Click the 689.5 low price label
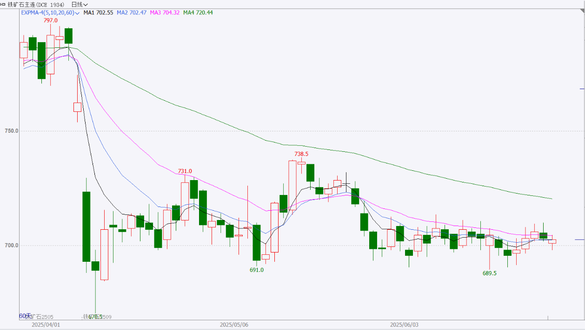The image size is (585, 330). (489, 273)
